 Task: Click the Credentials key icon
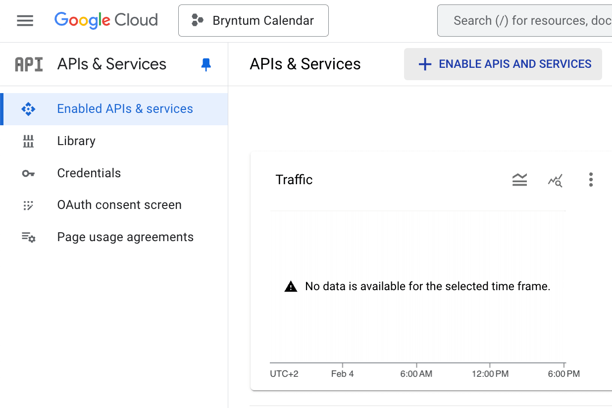28,173
